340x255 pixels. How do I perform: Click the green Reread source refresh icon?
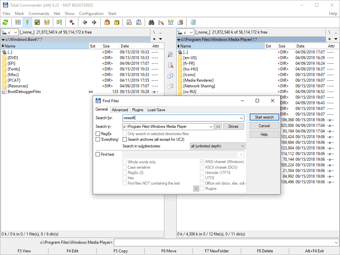coord(5,22)
